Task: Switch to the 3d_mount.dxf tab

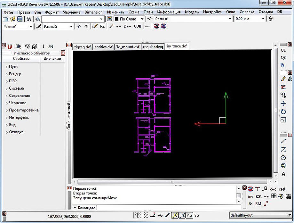Action: (128, 47)
